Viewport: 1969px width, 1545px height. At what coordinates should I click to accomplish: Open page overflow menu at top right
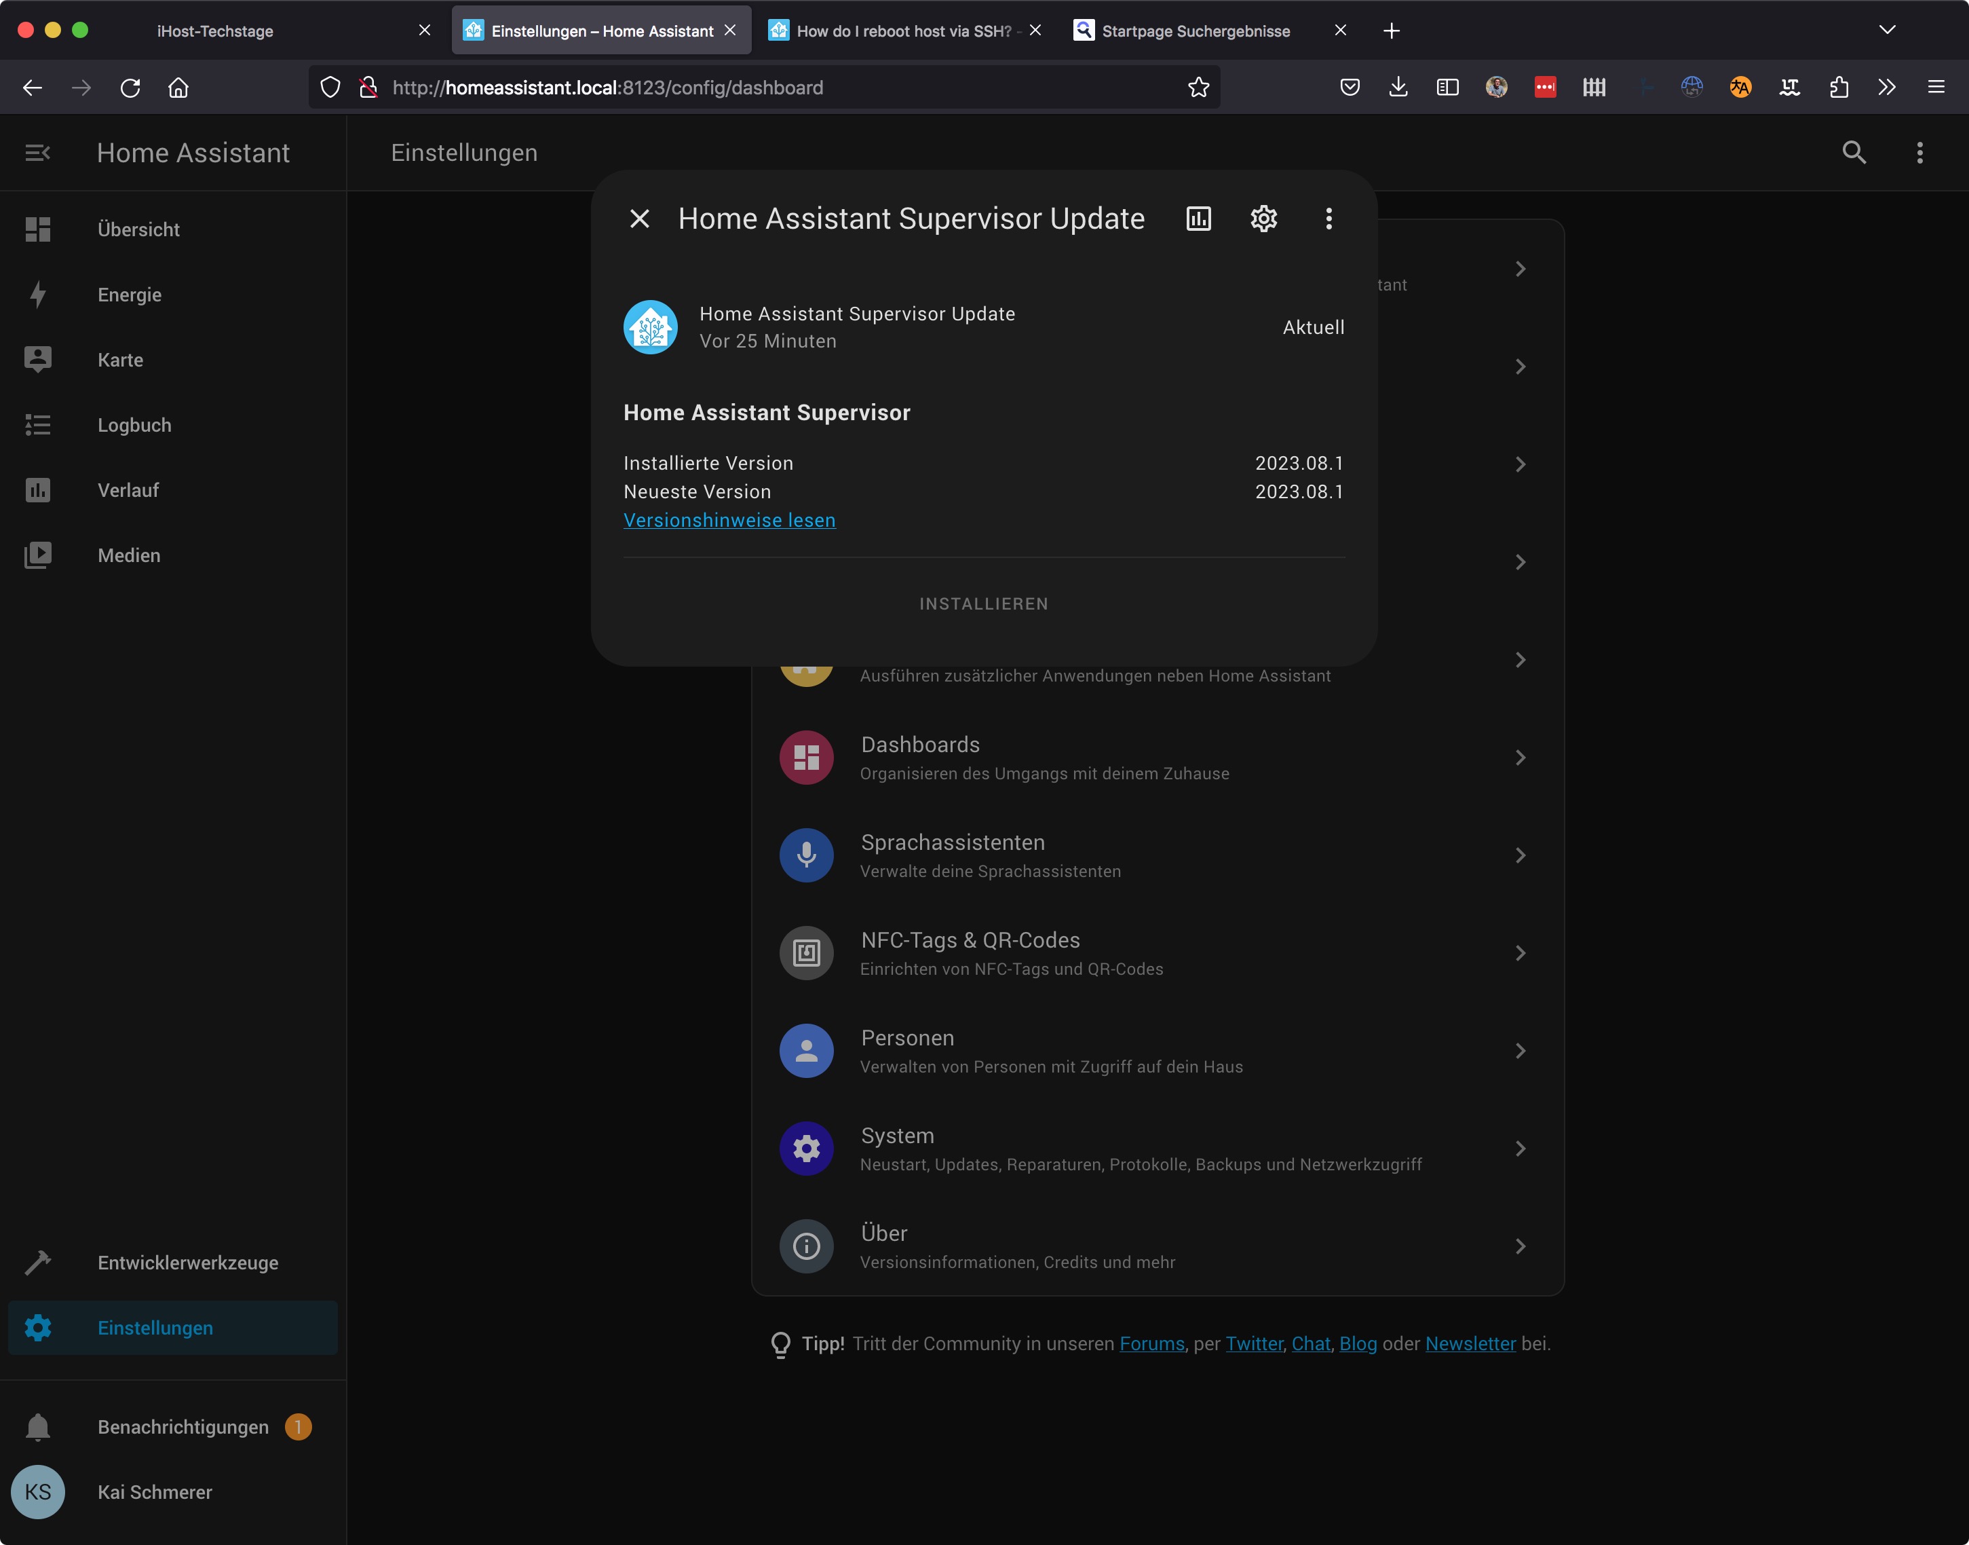click(1919, 153)
